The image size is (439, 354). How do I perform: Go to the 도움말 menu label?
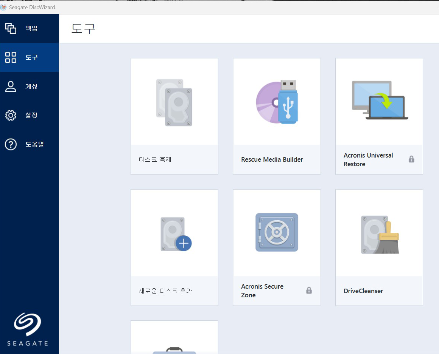pos(35,144)
